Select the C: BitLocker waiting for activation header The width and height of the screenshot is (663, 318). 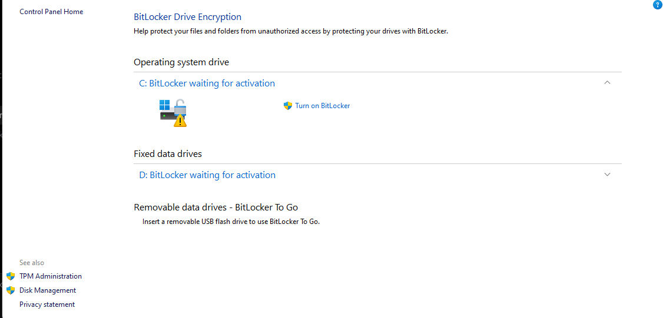pyautogui.click(x=207, y=83)
